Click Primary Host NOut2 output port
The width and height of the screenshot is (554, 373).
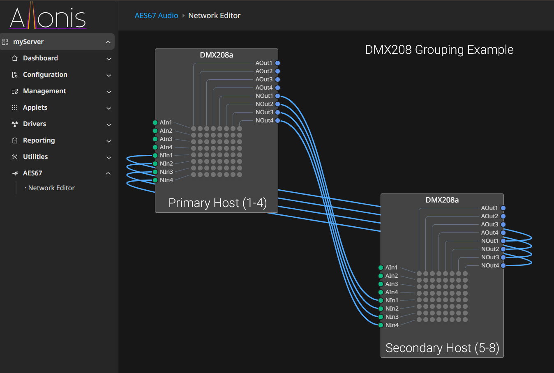click(277, 104)
